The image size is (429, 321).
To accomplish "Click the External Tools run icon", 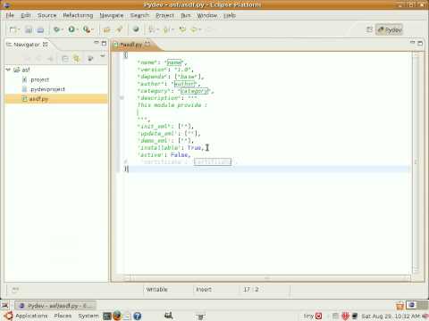I will 87,29.
